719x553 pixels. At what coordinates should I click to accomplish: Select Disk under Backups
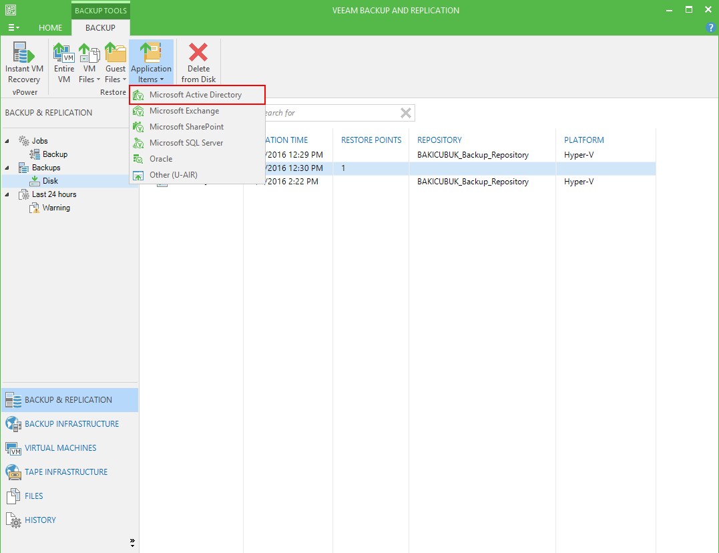(51, 181)
